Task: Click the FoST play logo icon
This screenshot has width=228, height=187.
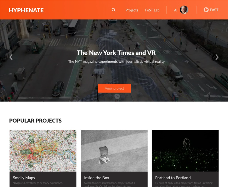Action: tap(206, 10)
